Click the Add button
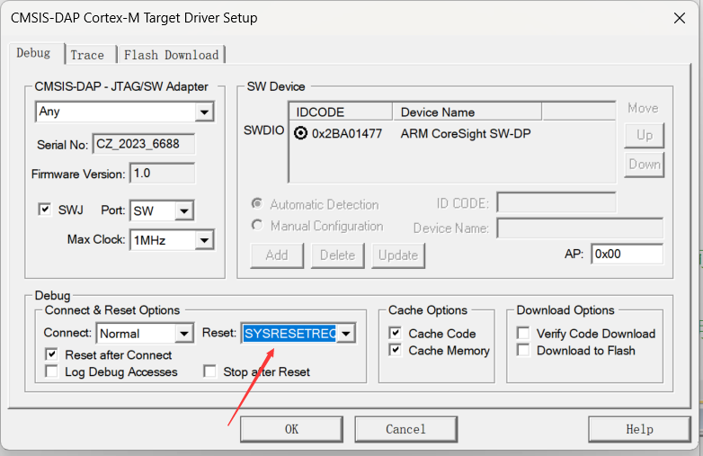The height and width of the screenshot is (456, 703). coord(277,255)
